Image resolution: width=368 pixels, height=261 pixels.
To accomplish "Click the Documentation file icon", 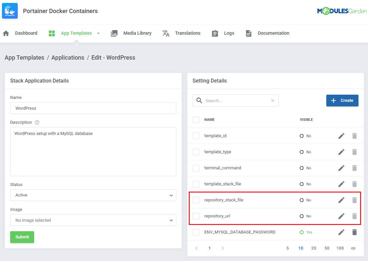I will [249, 33].
